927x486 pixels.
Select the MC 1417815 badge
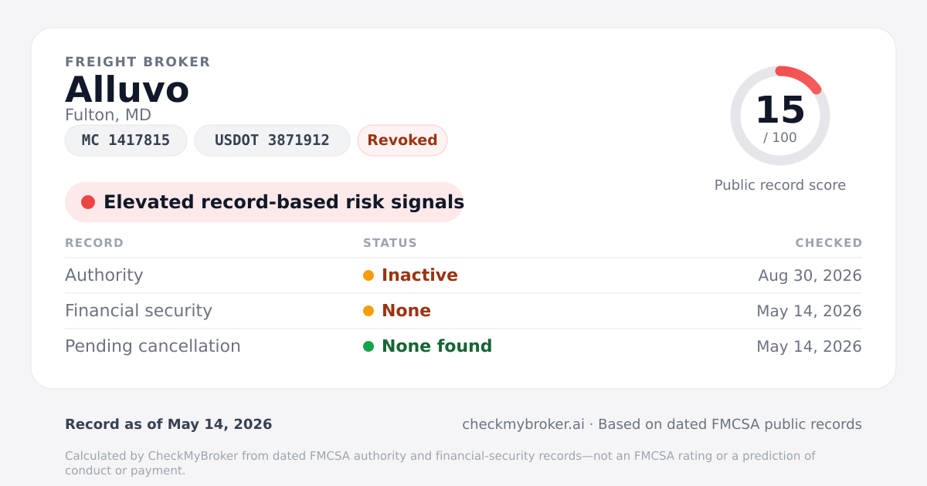point(126,140)
